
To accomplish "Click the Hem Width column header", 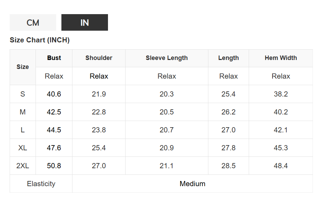I will (x=281, y=58).
